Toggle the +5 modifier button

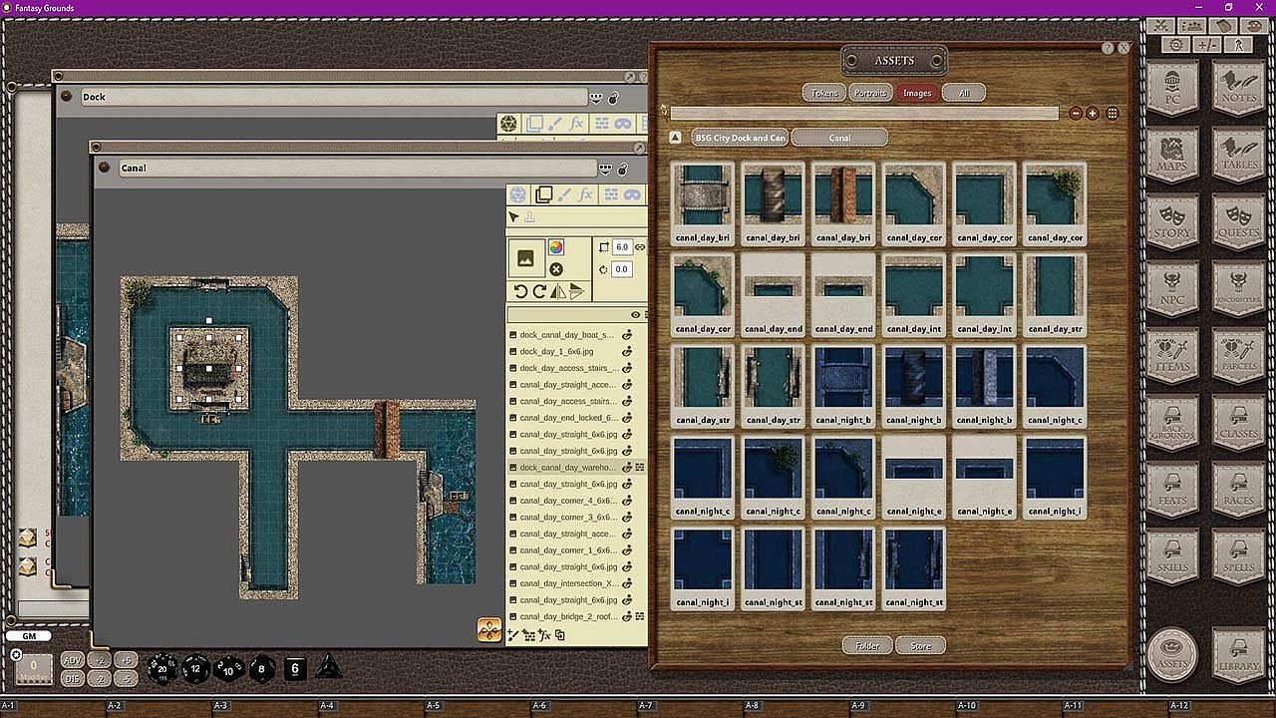tap(125, 660)
